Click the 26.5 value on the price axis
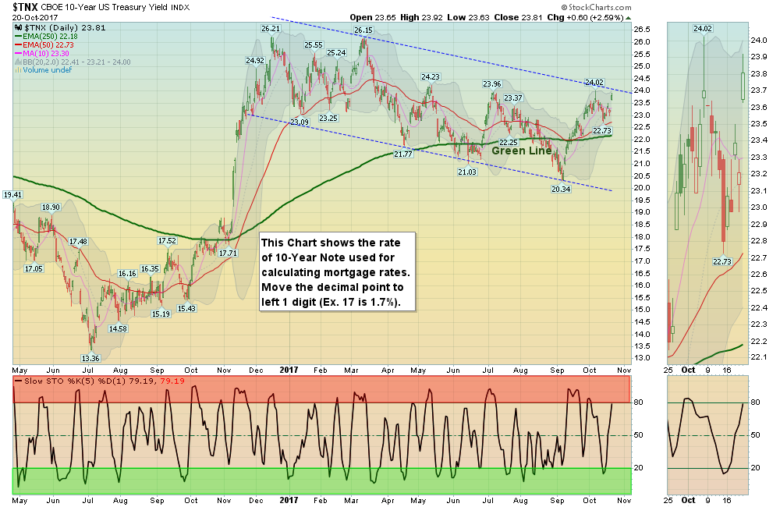Viewport: 780px width, 507px height. (642, 30)
